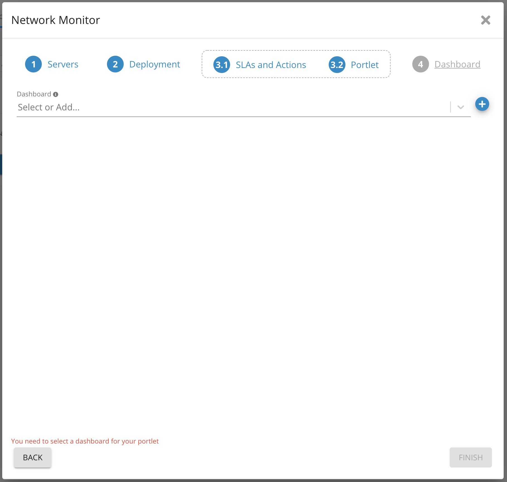Click the gray step 4 circle
This screenshot has height=482, width=507.
420,64
